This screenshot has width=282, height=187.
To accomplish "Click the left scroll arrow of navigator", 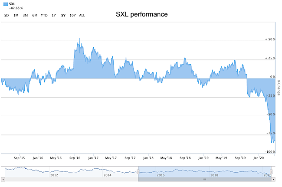I will tap(3, 179).
